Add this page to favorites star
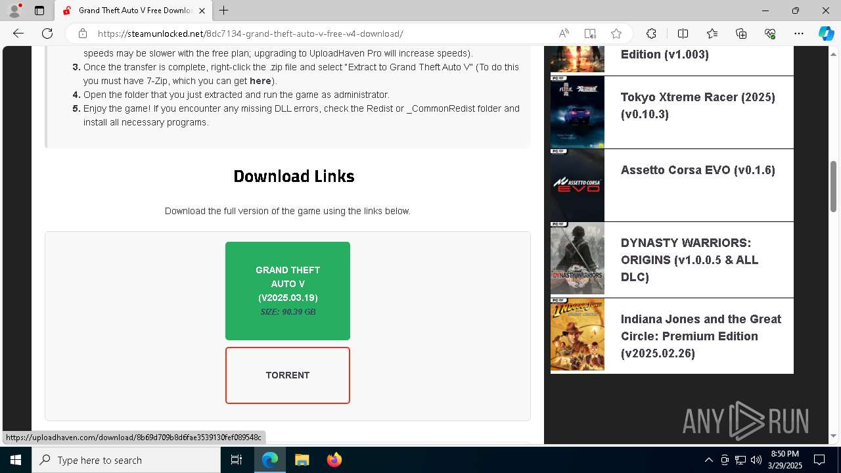This screenshot has height=473, width=841. click(616, 34)
